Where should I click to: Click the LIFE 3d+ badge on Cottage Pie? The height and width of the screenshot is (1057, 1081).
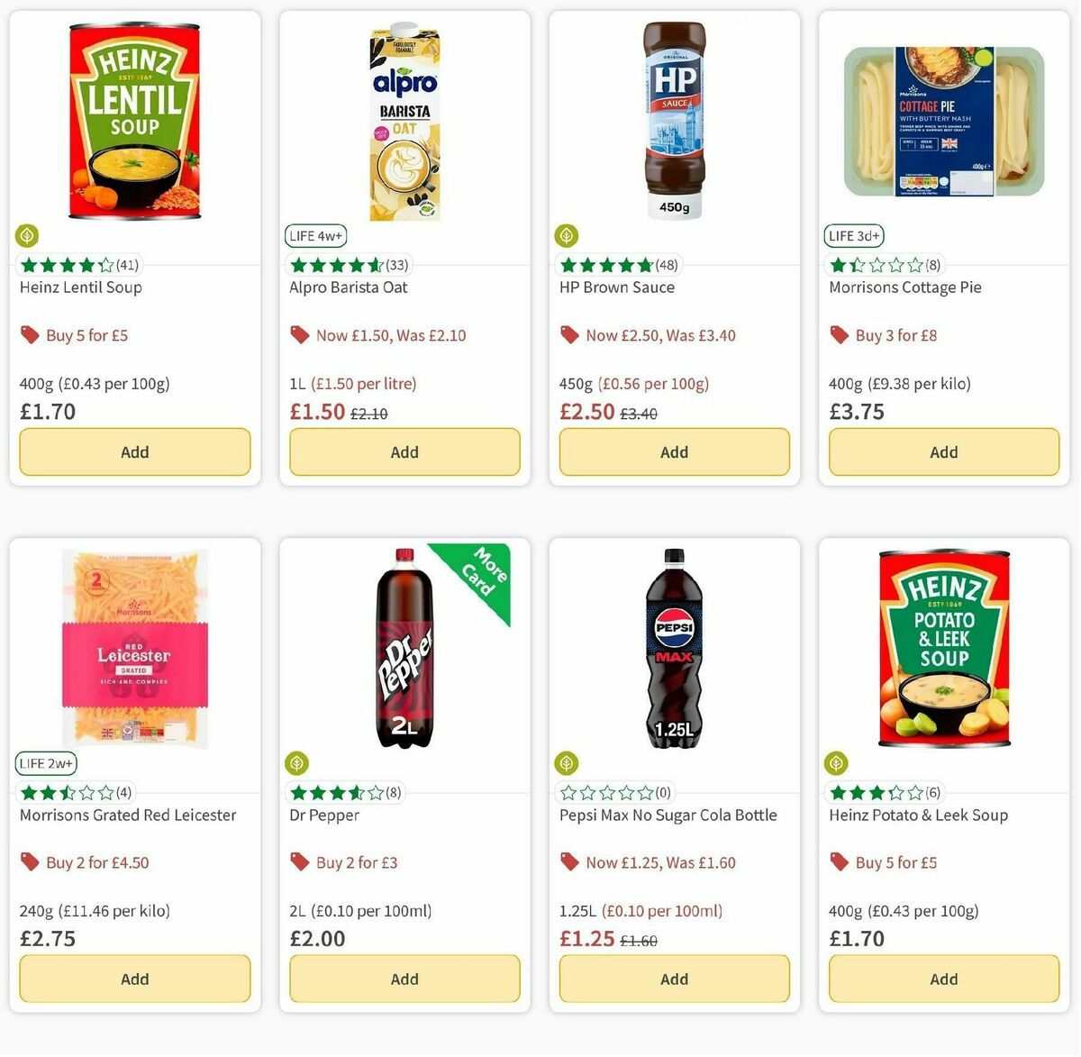(x=853, y=235)
